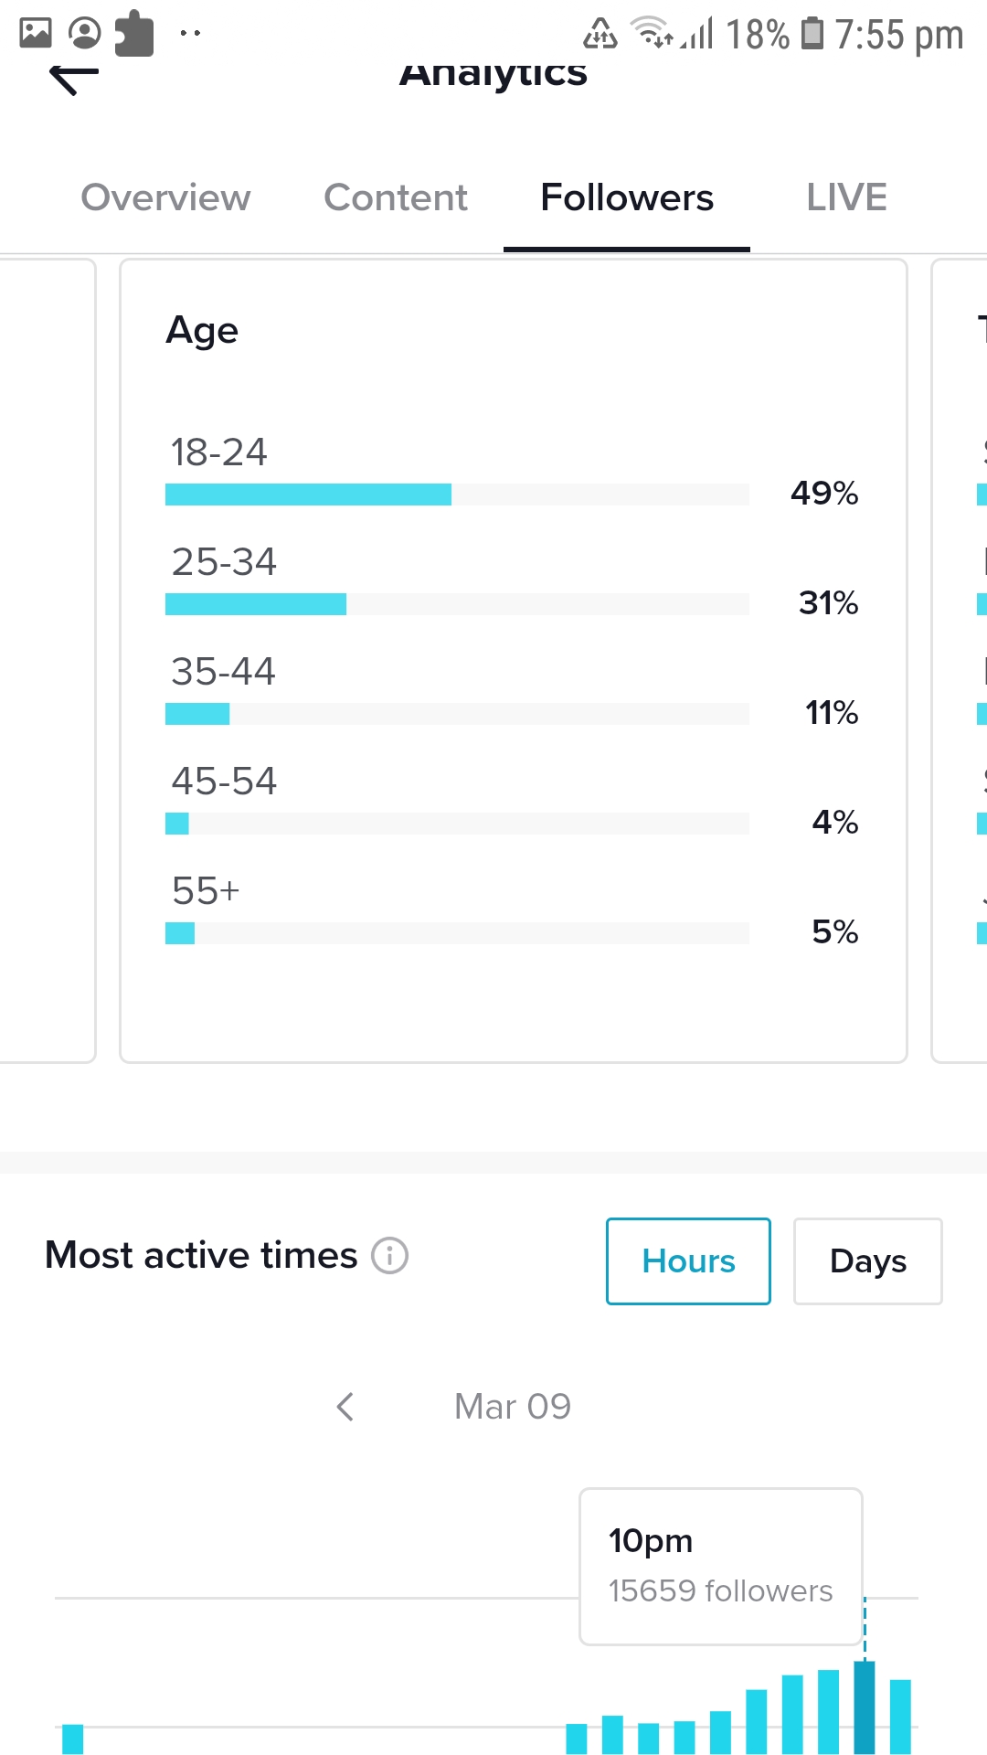Tap the 10pm followers tooltip

tap(721, 1567)
